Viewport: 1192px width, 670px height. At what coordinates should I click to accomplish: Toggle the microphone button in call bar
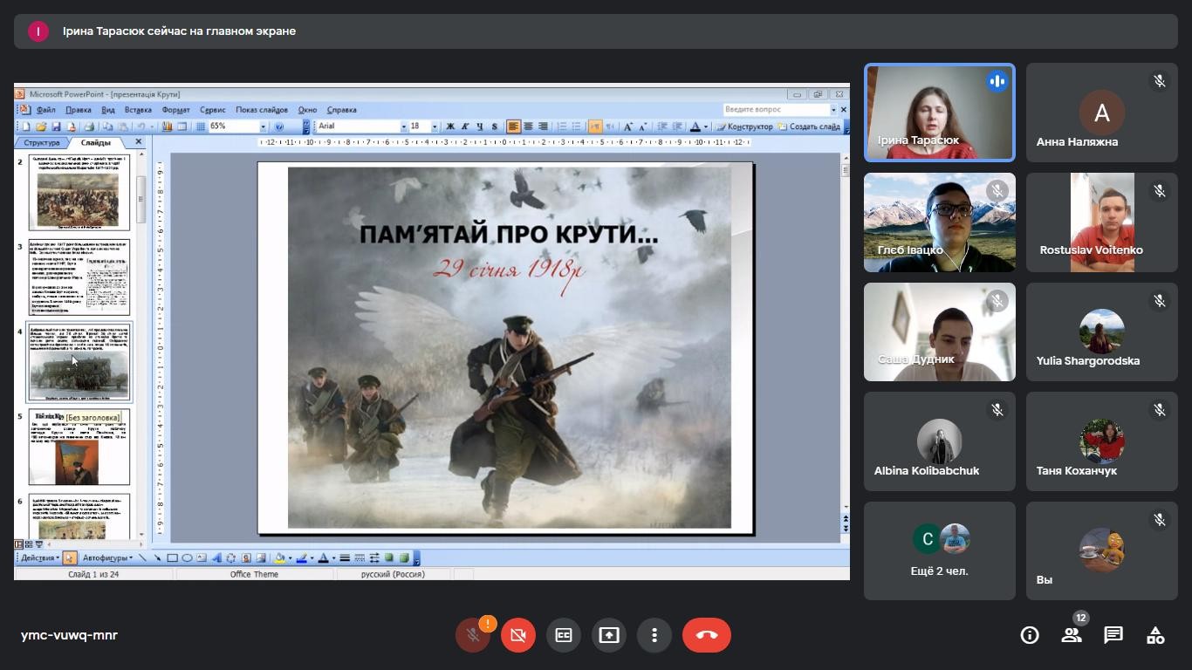click(x=473, y=635)
